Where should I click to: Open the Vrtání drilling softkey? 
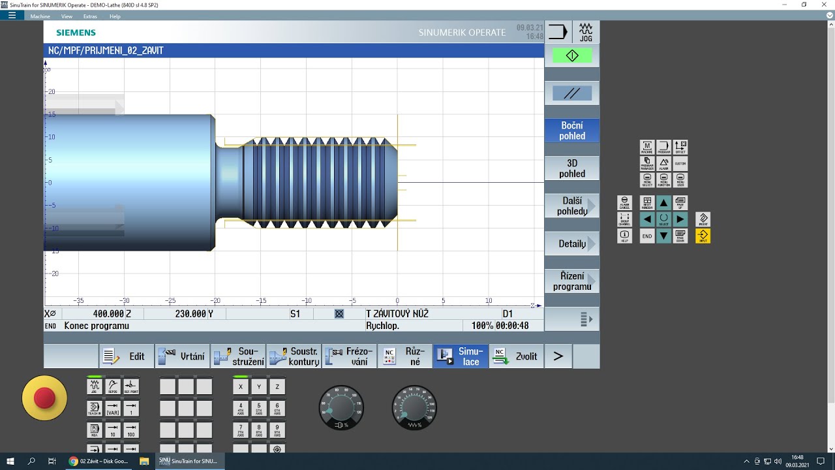183,356
